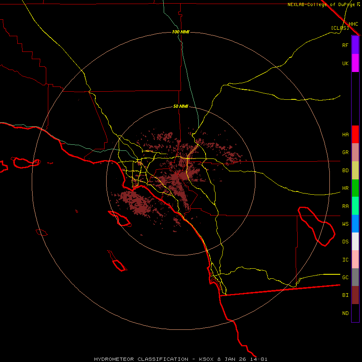
Task: Click the 'RF' legend label
Action: [345, 45]
